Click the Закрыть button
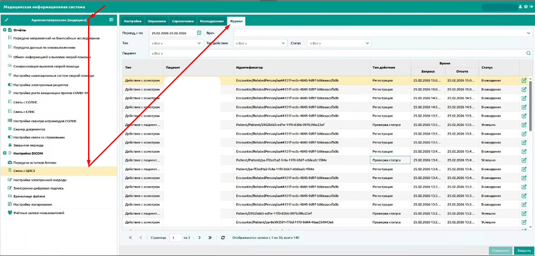Image resolution: width=535 pixels, height=256 pixels. click(x=524, y=251)
